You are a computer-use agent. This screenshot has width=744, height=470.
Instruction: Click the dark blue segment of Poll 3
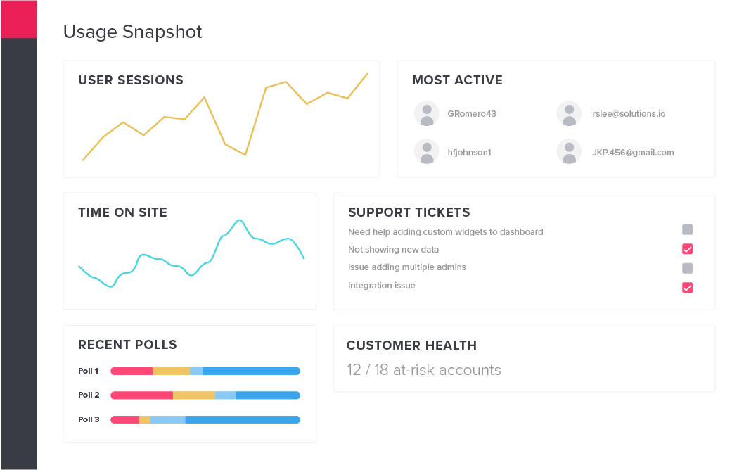(243, 419)
